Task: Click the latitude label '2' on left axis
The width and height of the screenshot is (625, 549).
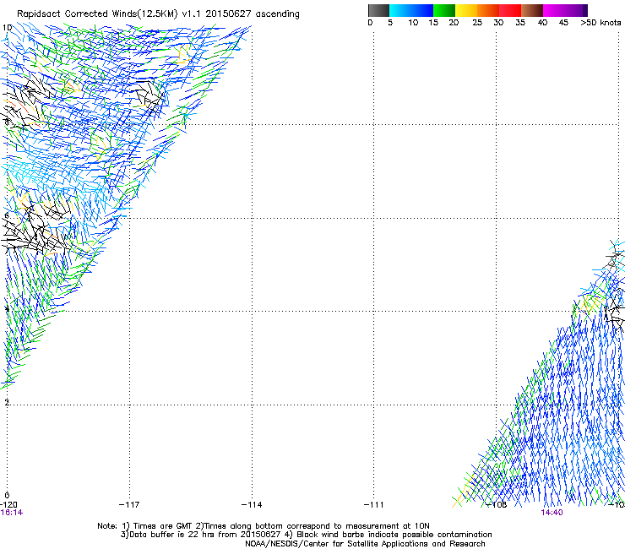Action: 7,402
